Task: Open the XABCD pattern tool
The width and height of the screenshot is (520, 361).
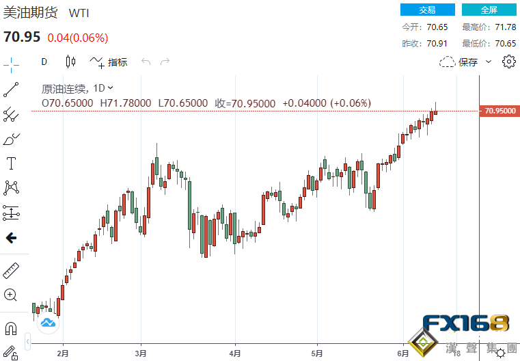Action: coord(12,187)
